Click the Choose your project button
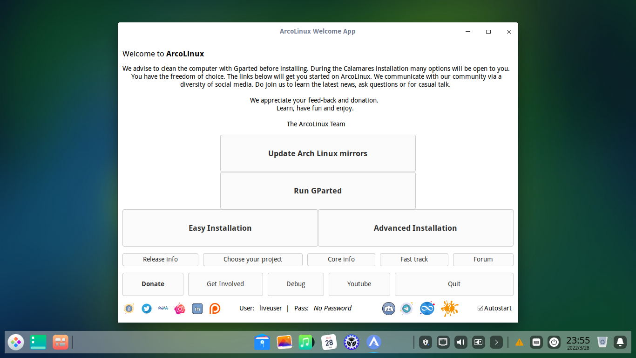The height and width of the screenshot is (358, 636). point(253,259)
